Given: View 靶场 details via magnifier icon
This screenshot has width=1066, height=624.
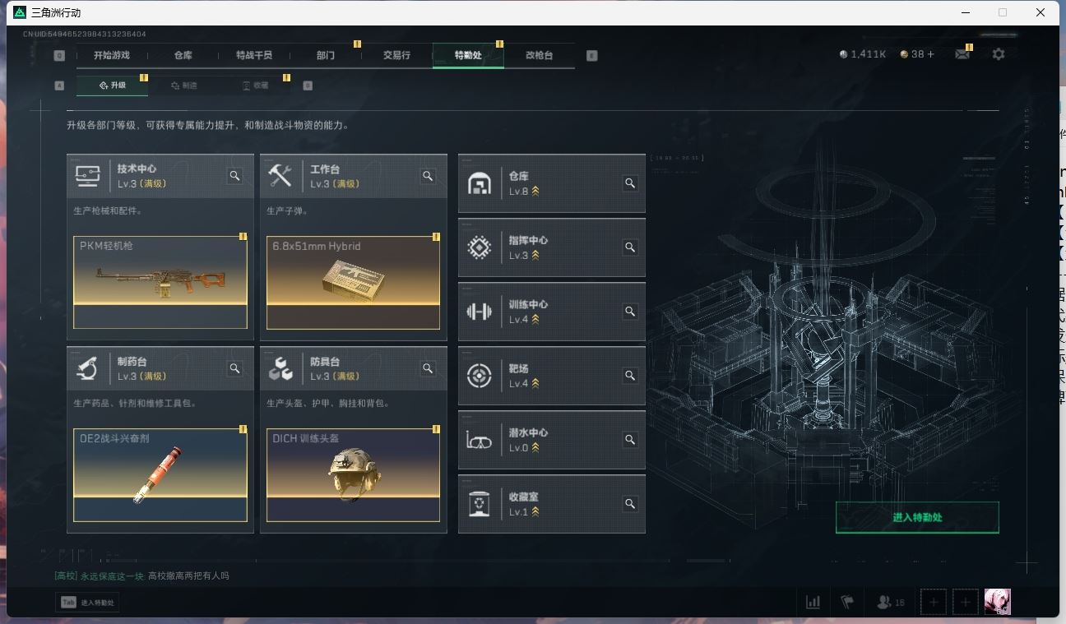Looking at the screenshot, I should (x=630, y=376).
